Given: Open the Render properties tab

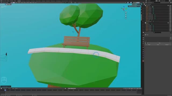Looking at the screenshot, I should (143, 37).
